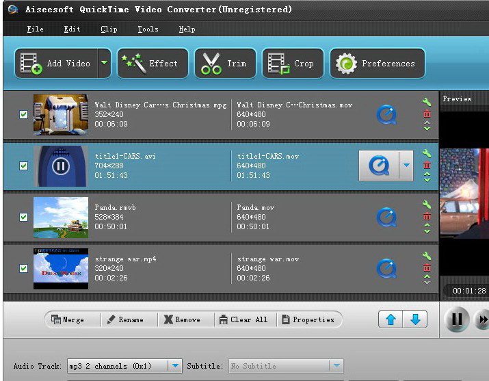Open the Tools menu
Viewport: 489px width, 381px height.
click(148, 29)
